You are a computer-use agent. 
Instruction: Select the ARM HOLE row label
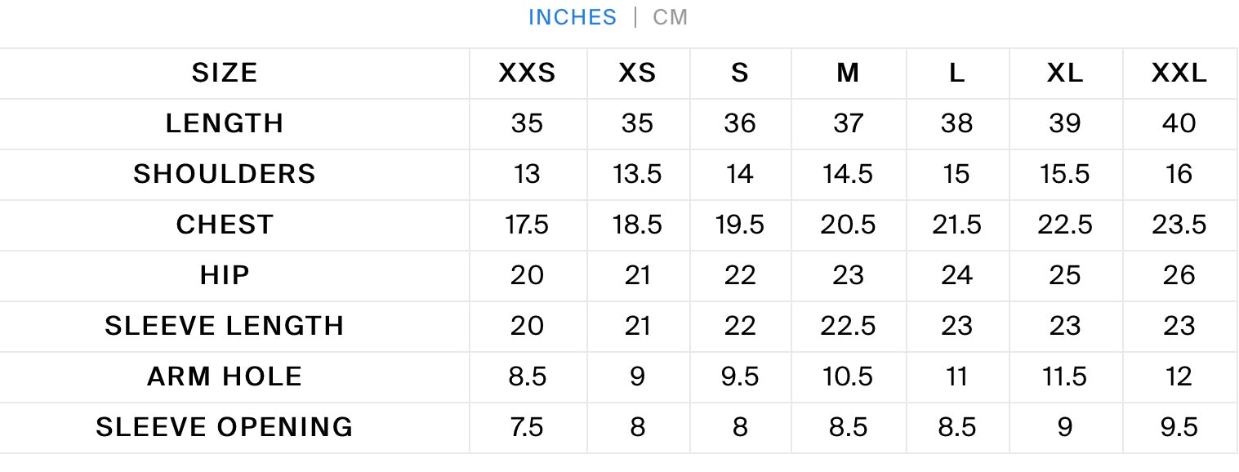(x=225, y=377)
